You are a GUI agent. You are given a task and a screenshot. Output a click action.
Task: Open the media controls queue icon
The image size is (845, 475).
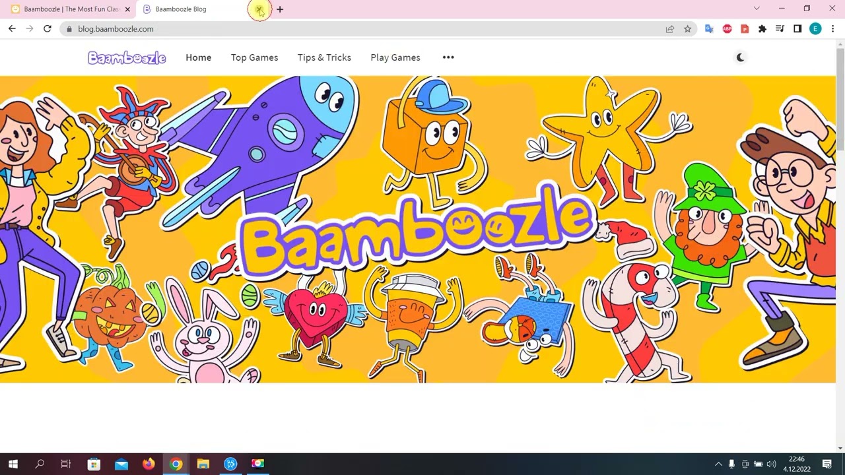point(780,29)
